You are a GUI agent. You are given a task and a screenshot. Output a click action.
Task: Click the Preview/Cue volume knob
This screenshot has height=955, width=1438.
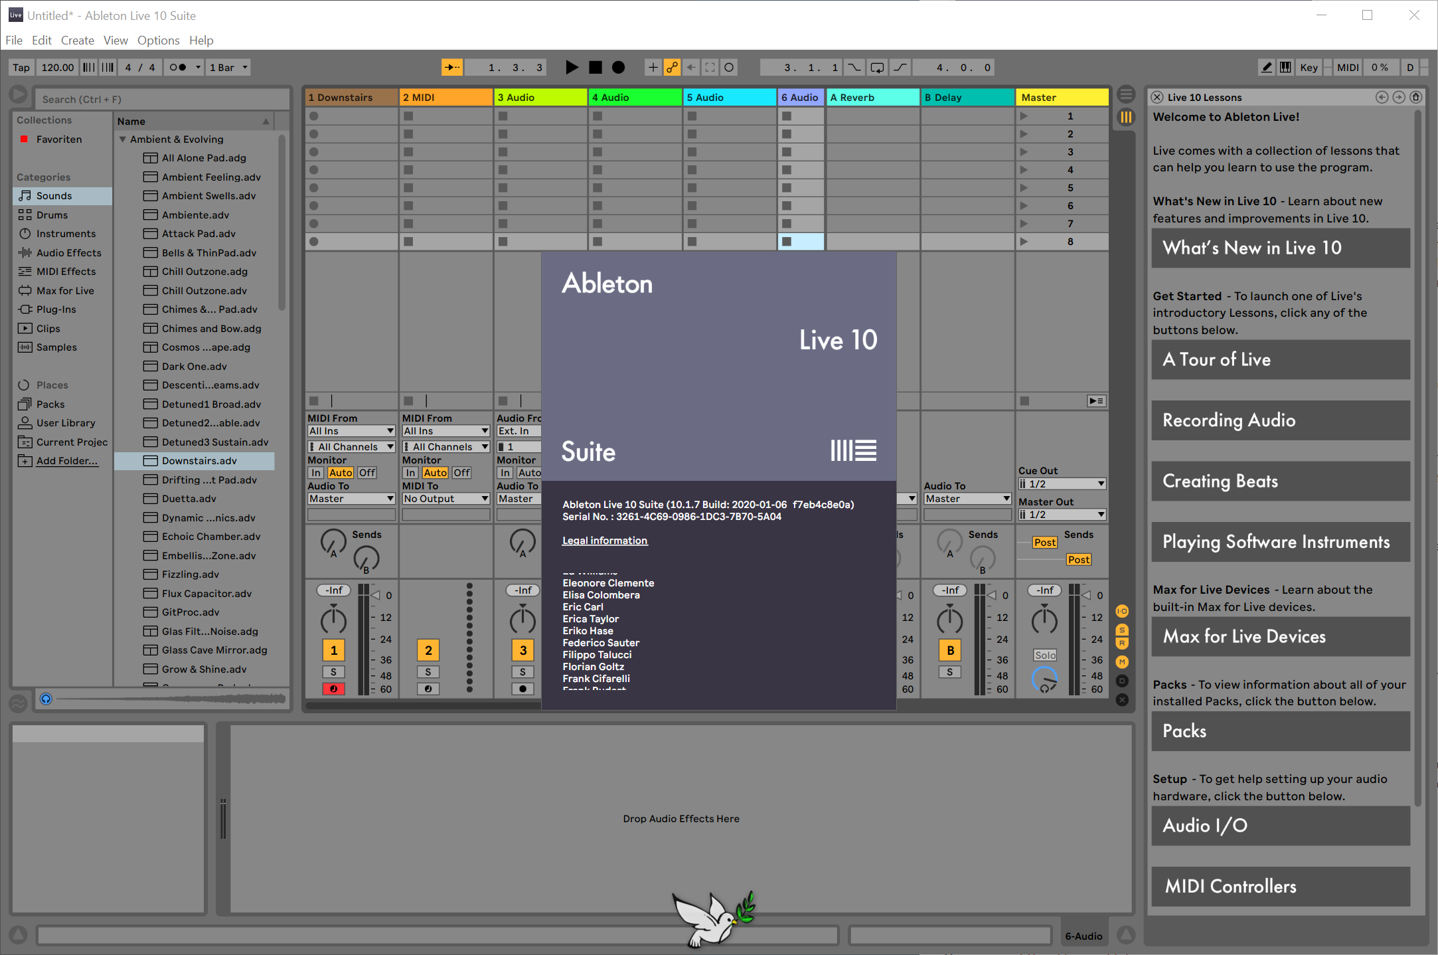pos(1044,679)
